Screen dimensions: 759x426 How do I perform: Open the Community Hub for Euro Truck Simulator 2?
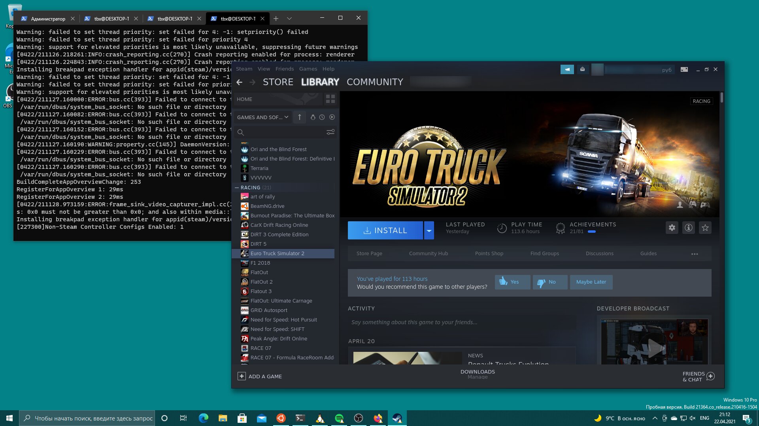click(428, 253)
